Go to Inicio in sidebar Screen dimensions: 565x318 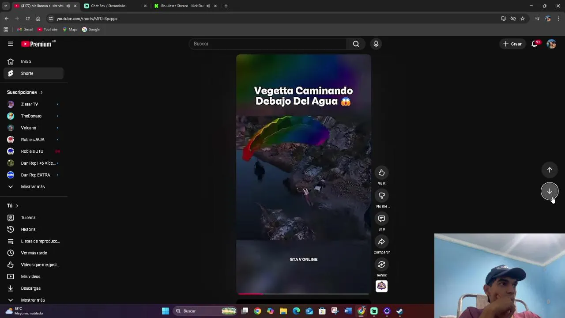click(x=34, y=62)
